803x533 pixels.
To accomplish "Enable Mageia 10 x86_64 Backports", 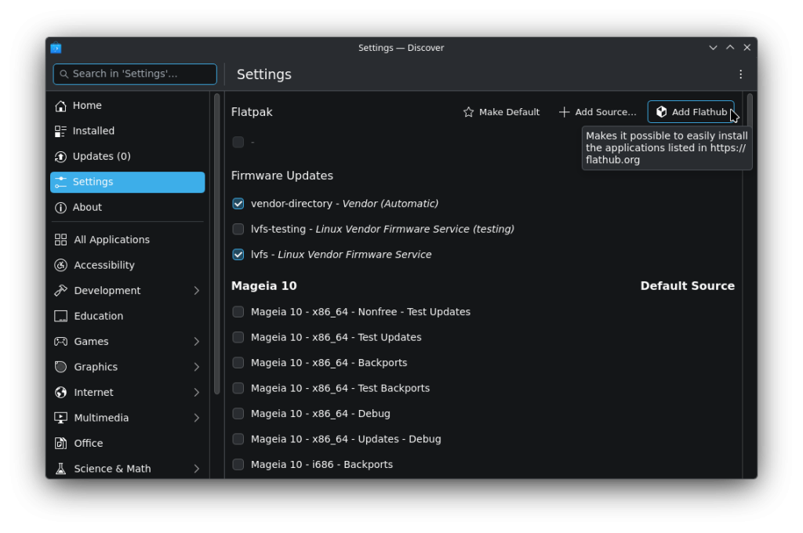I will pyautogui.click(x=238, y=363).
